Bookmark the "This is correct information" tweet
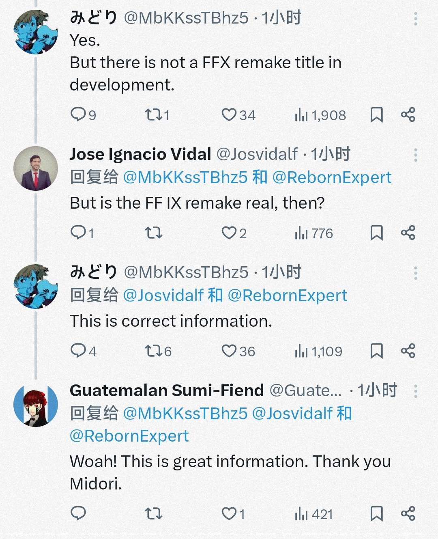The height and width of the screenshot is (539, 438). pyautogui.click(x=377, y=351)
